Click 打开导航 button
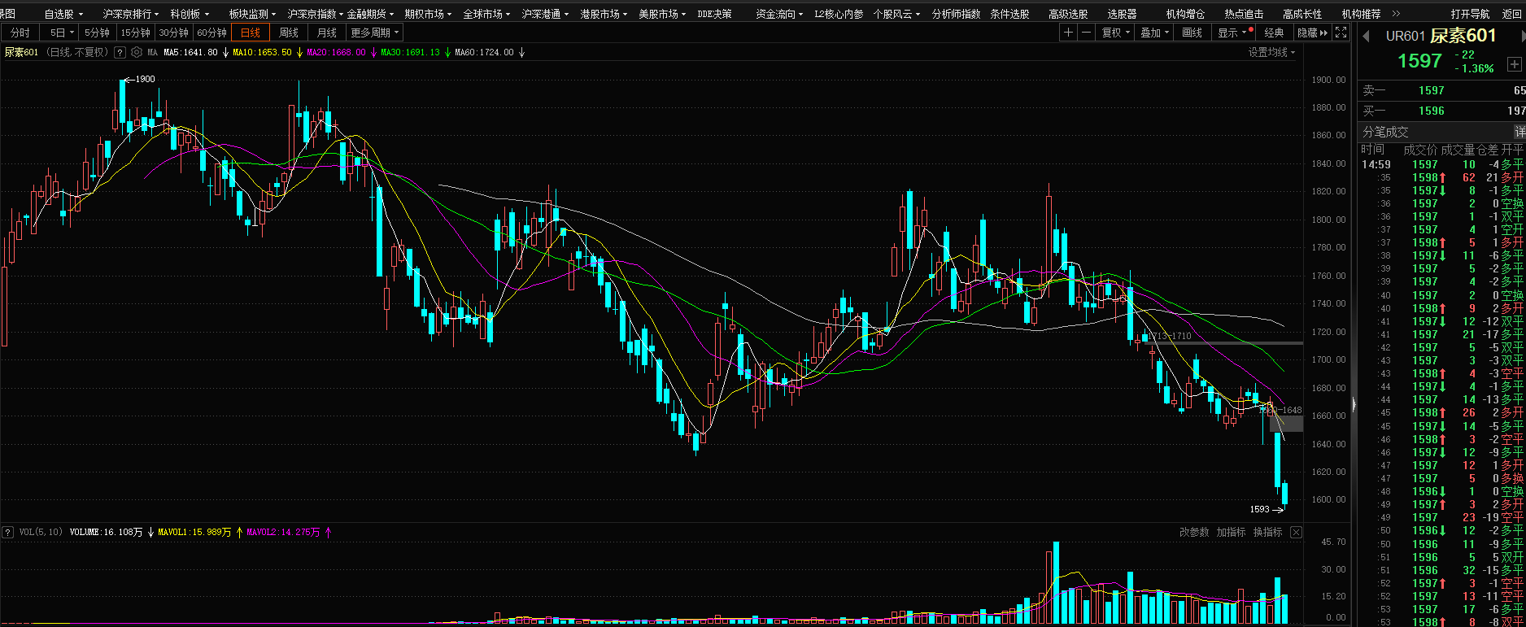This screenshot has width=1526, height=627. point(1470,14)
